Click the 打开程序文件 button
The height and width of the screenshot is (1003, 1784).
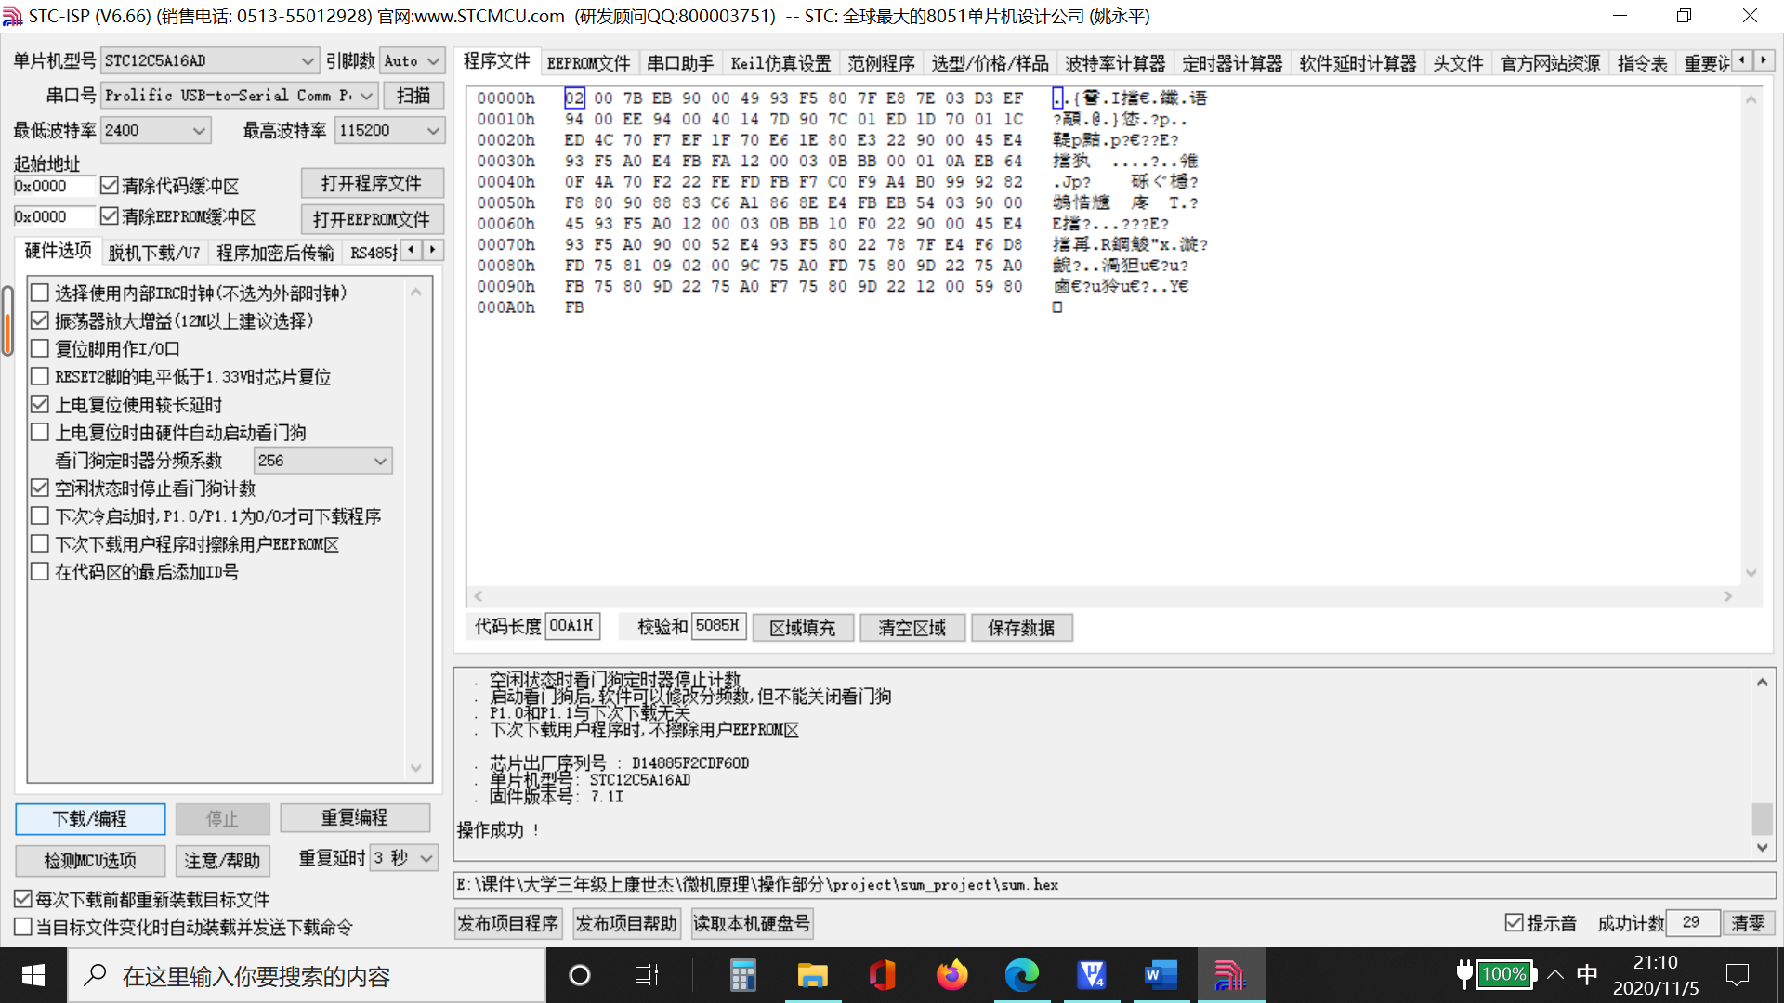click(x=372, y=183)
